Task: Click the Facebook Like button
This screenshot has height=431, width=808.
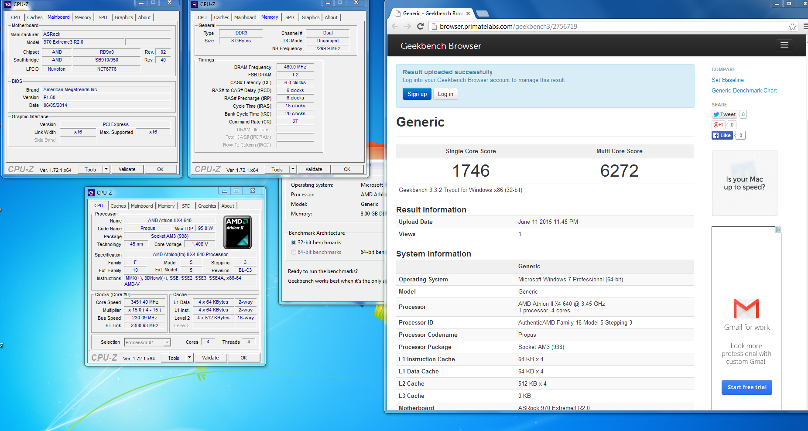Action: (x=722, y=135)
